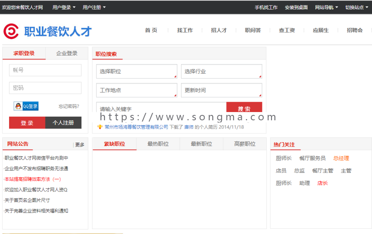372x234 pixels.
Task: Expand the 切换站点 menu
Action: [x=357, y=7]
